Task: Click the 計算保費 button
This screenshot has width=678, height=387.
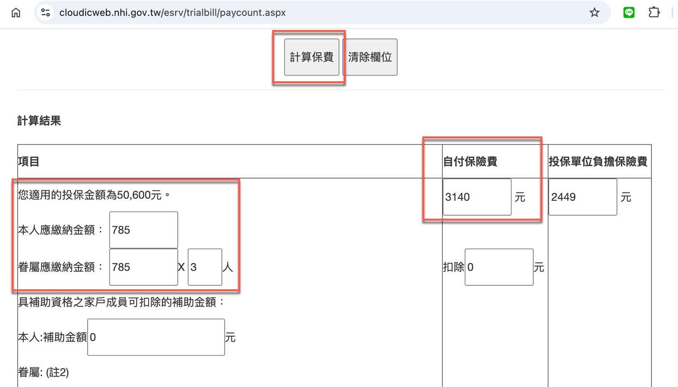Action: coord(311,57)
